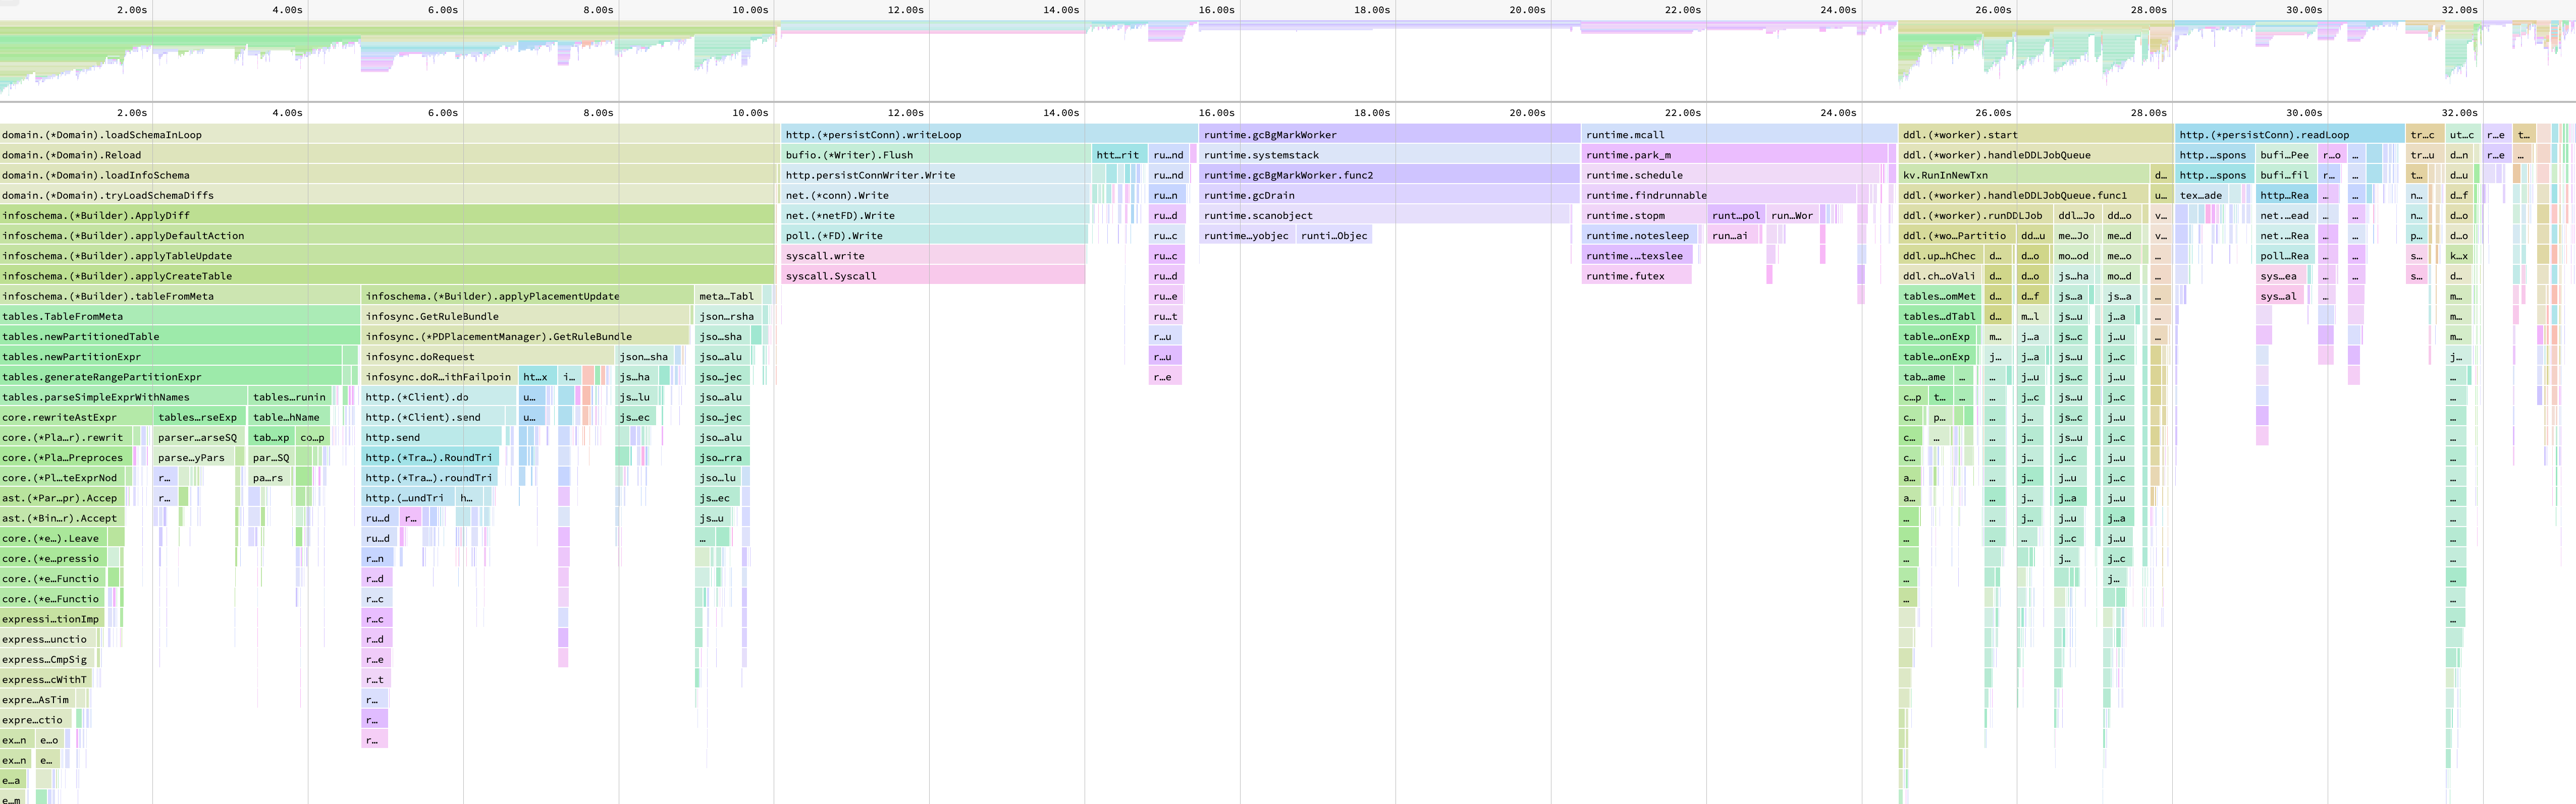Viewport: 2576px width, 804px height.
Task: Click the syscall.Syscall frame
Action: point(933,276)
